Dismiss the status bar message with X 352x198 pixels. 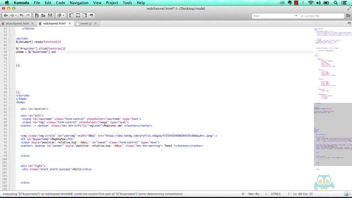243,194
